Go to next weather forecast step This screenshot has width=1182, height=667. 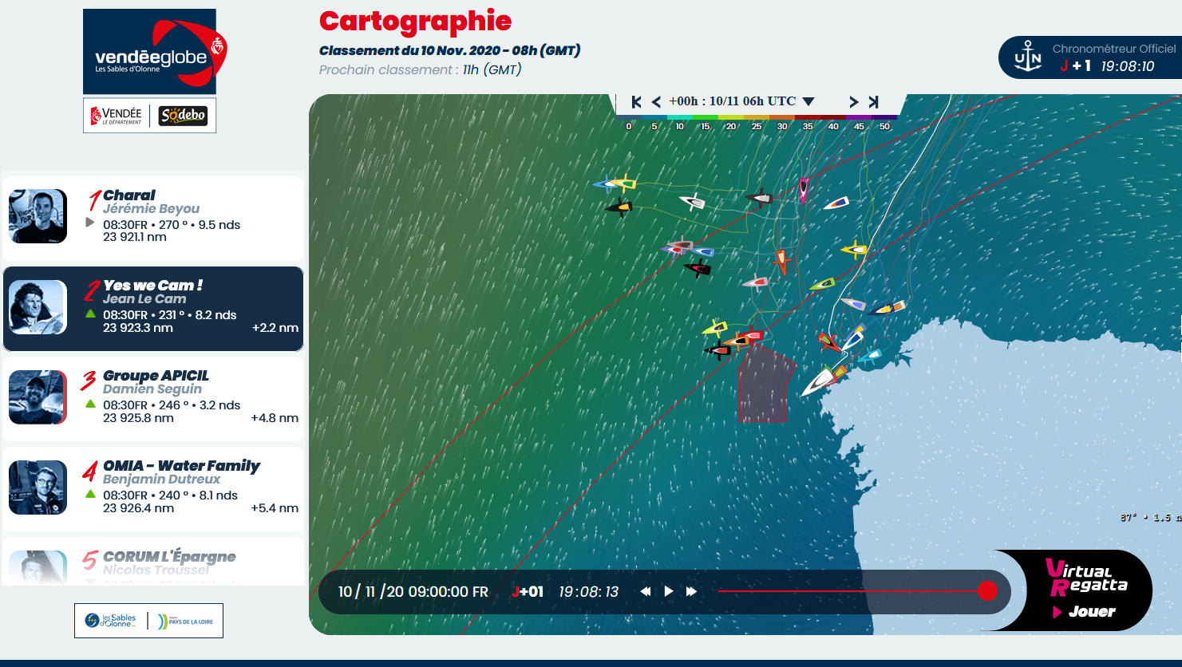click(853, 101)
